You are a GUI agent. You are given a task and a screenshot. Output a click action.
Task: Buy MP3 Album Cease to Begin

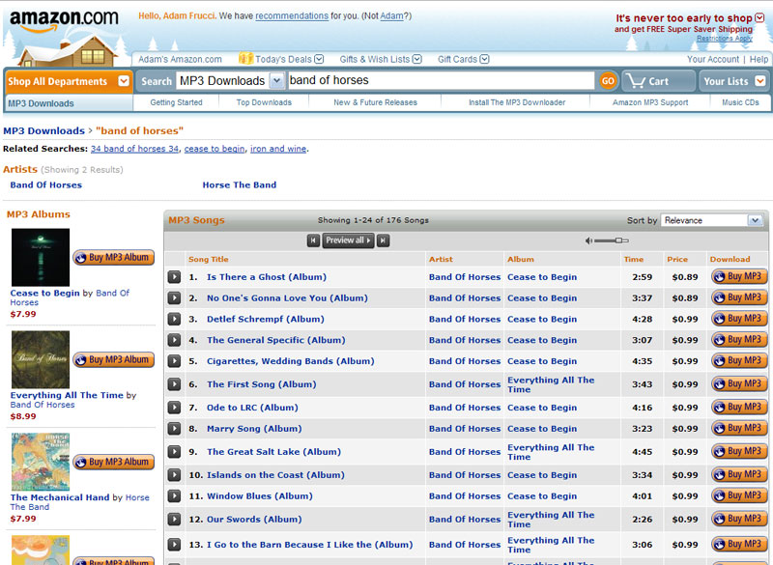(113, 257)
